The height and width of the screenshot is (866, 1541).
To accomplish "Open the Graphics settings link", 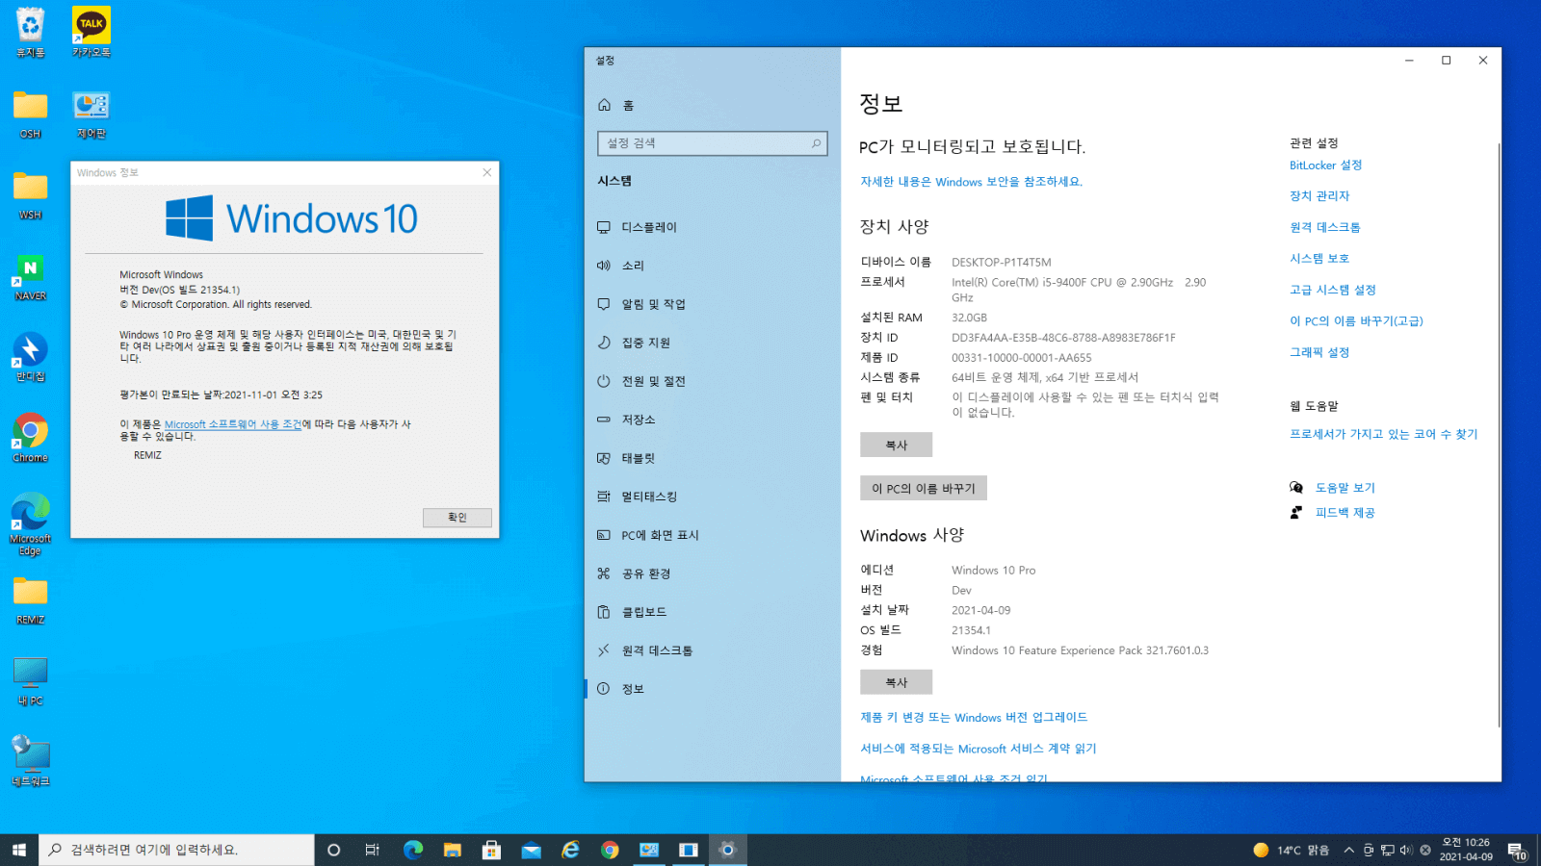I will coord(1319,353).
